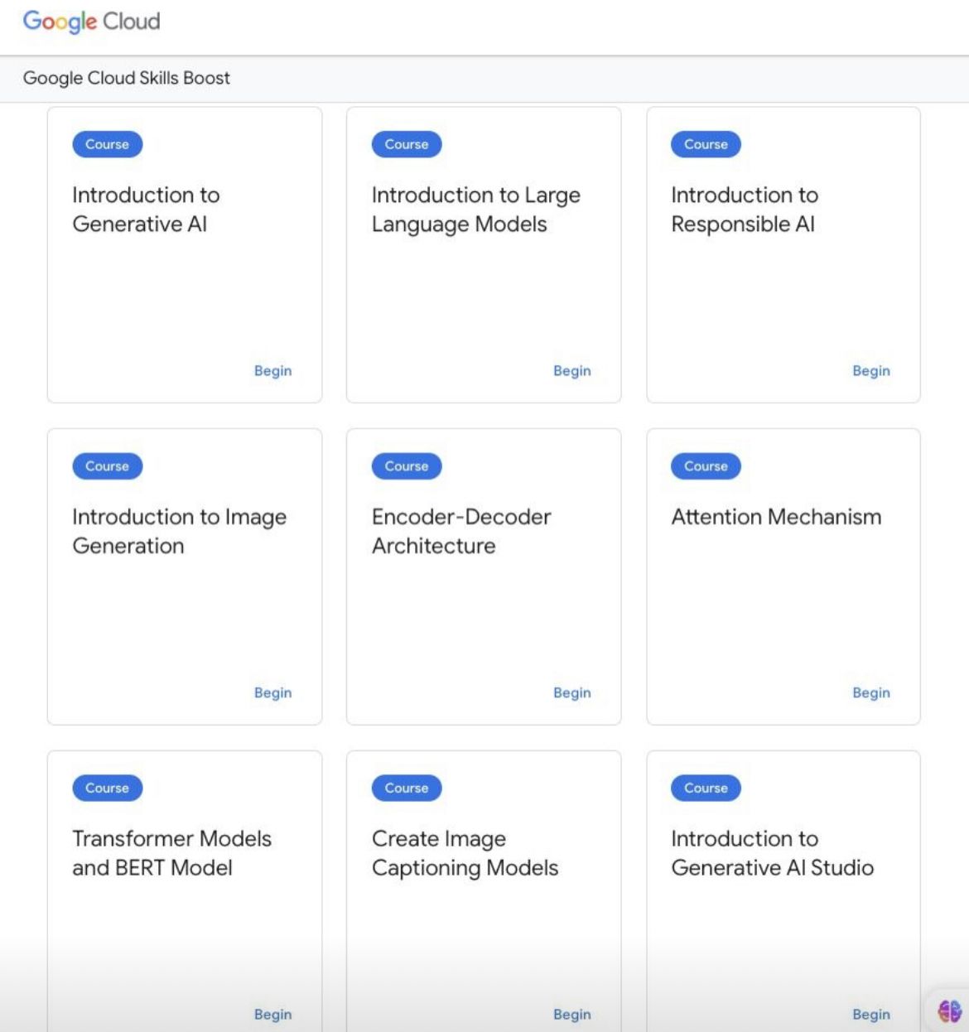
Task: Click Course badge on Image Generation card
Action: click(x=108, y=466)
